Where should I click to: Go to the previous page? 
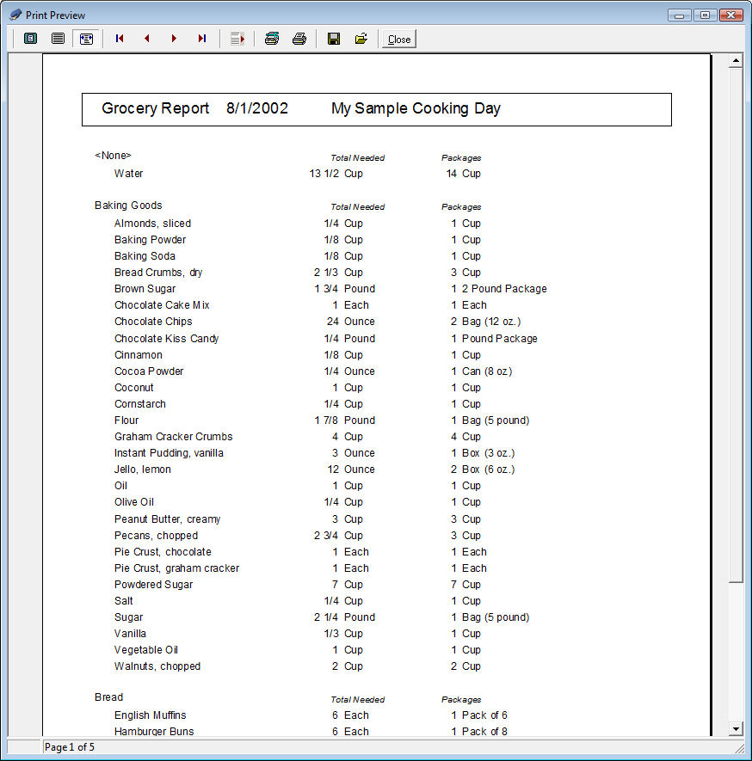147,39
